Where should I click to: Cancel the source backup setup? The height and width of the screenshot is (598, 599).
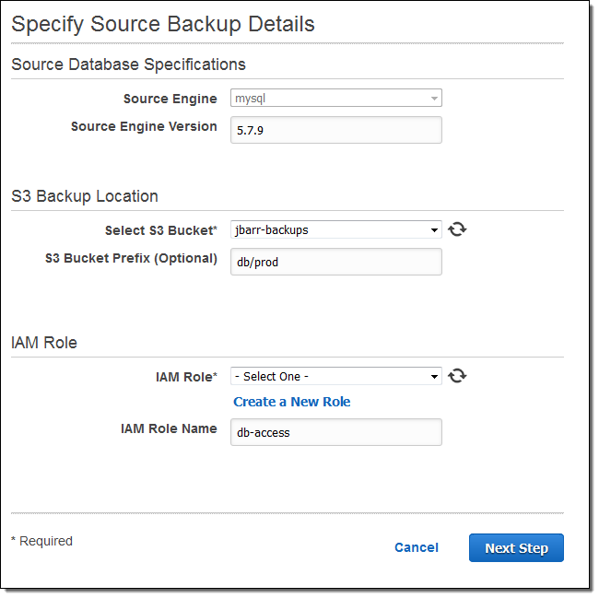pyautogui.click(x=416, y=547)
